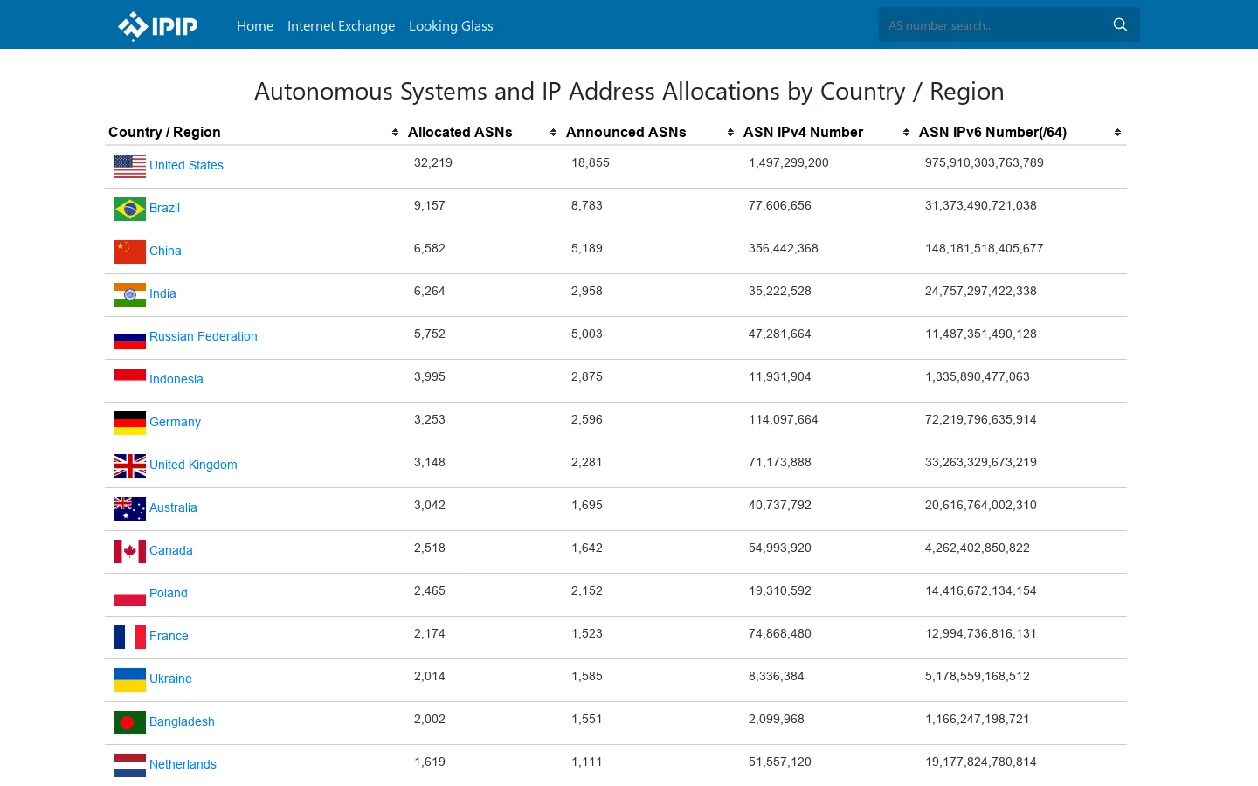Click the Bangladesh flag icon
The height and width of the screenshot is (786, 1258).
[x=130, y=722]
